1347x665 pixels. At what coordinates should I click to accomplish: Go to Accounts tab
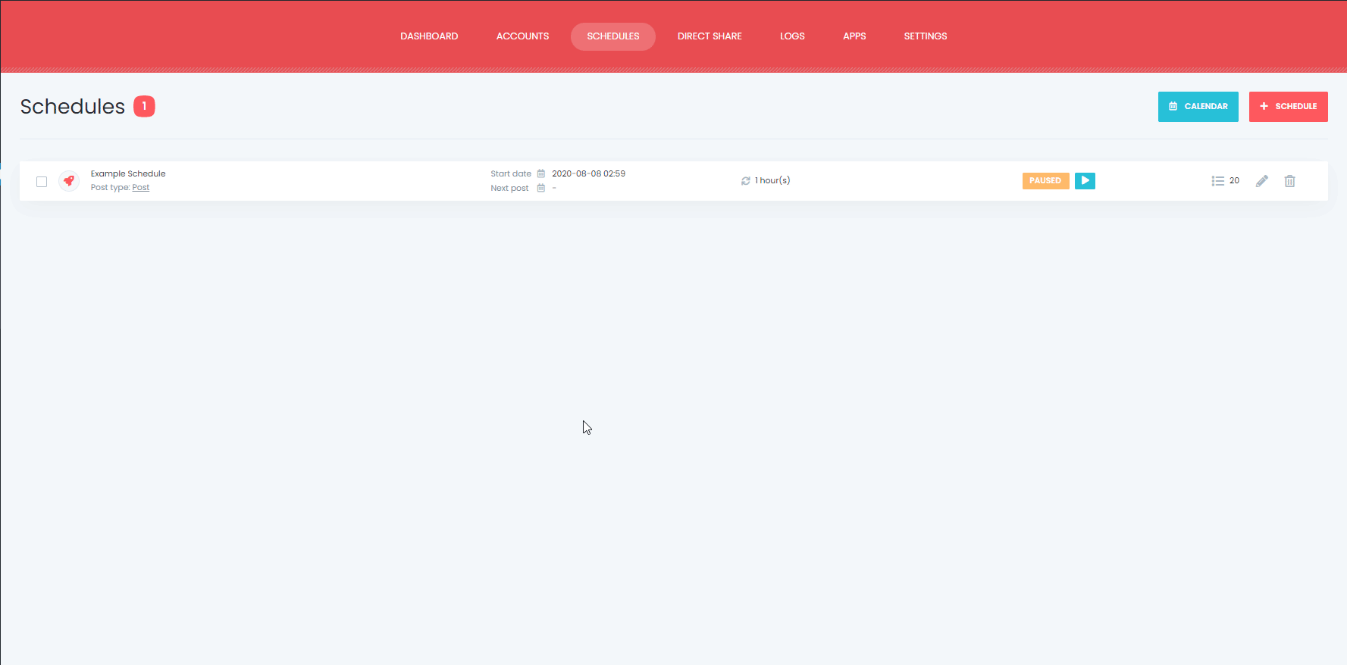522,36
